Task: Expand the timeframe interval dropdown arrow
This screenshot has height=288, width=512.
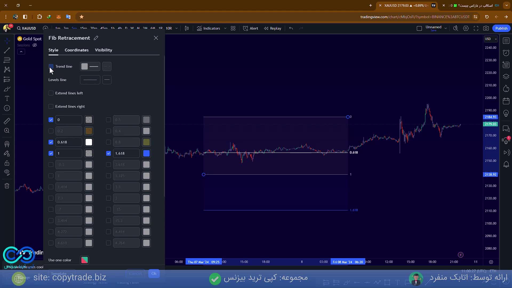Action: (177, 28)
